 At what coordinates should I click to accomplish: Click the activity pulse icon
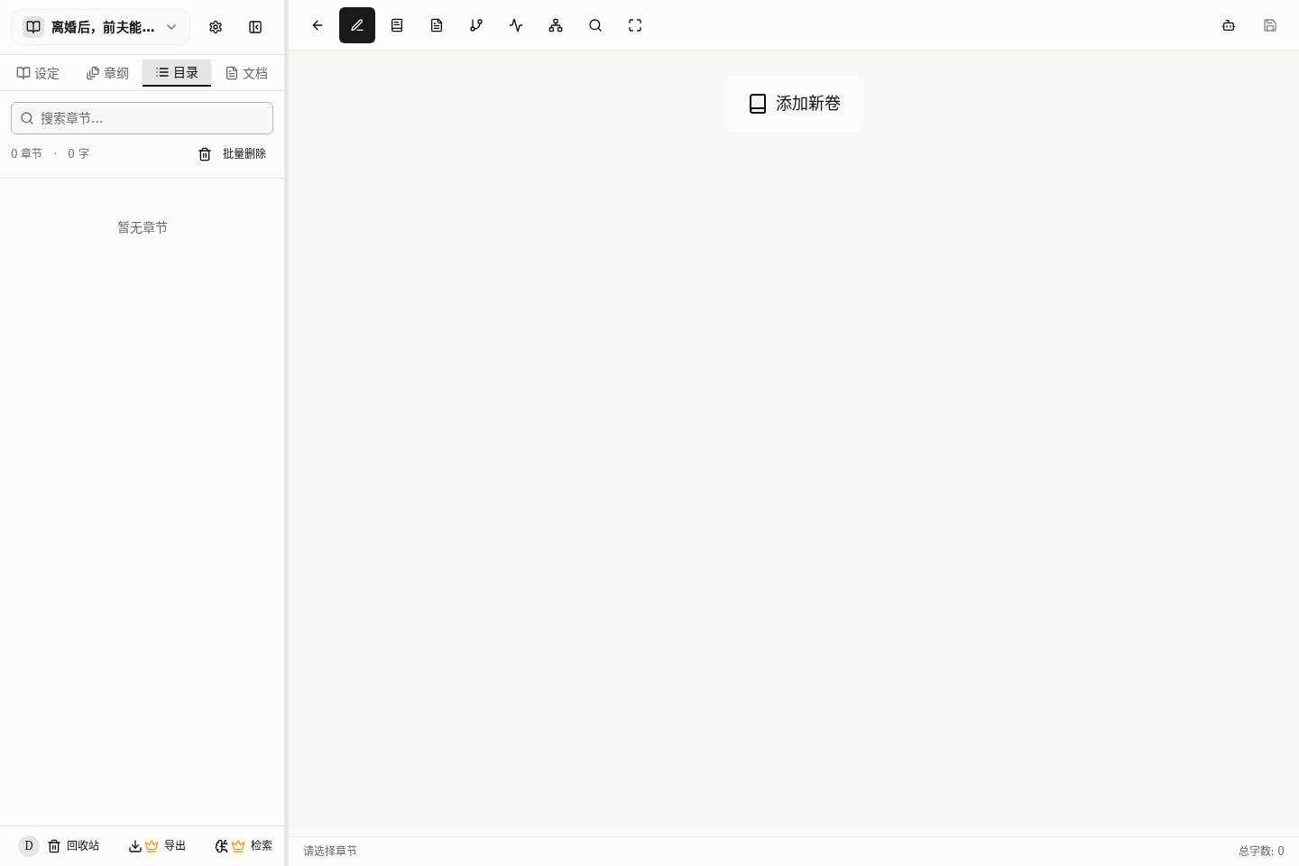point(516,25)
